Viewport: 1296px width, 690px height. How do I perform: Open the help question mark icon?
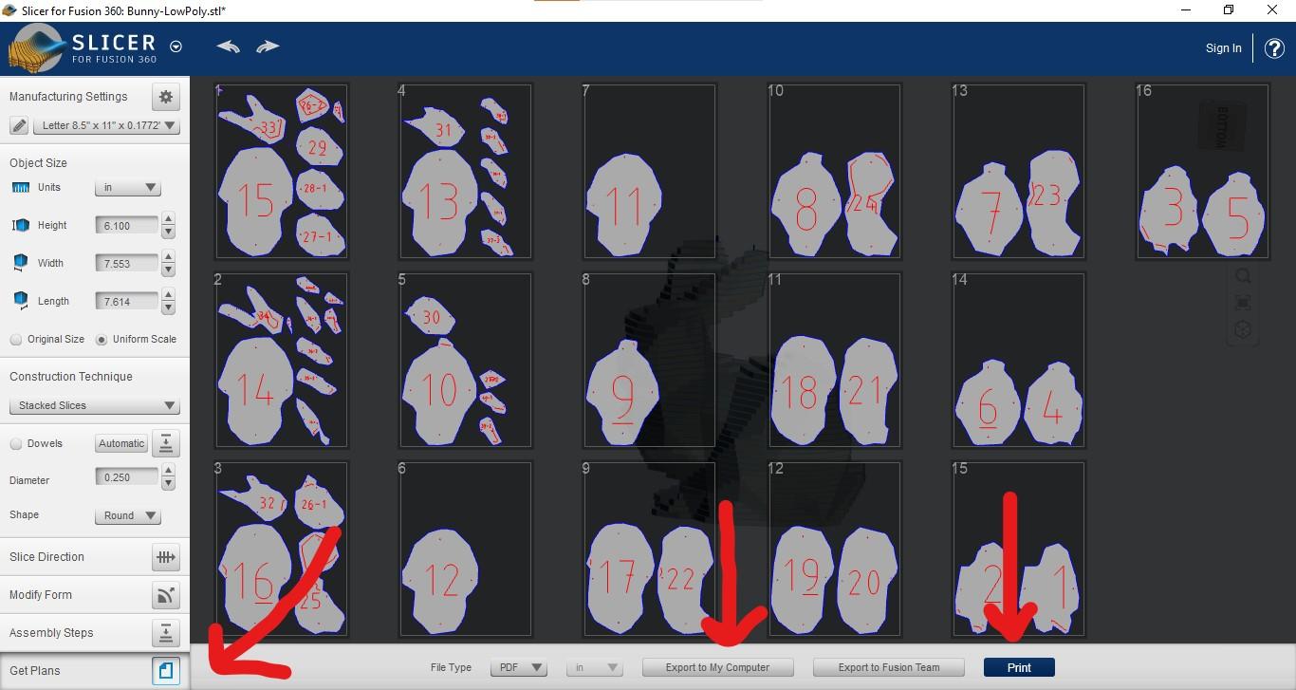pos(1274,47)
